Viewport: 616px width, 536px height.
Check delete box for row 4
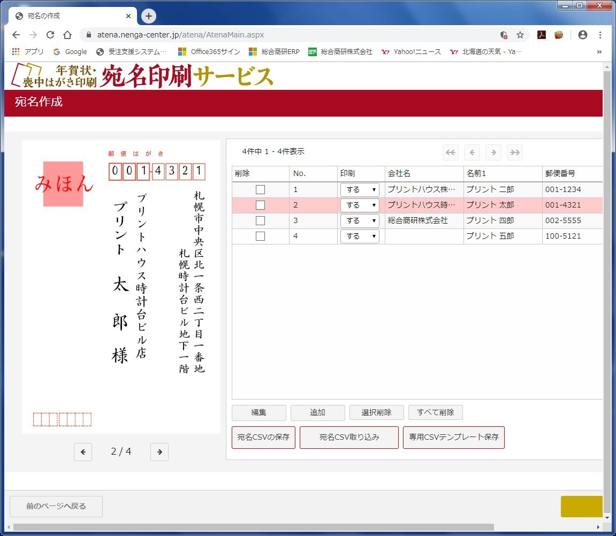(260, 236)
